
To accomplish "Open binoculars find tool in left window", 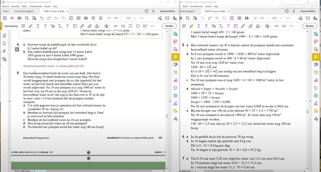I will click(x=86, y=18).
